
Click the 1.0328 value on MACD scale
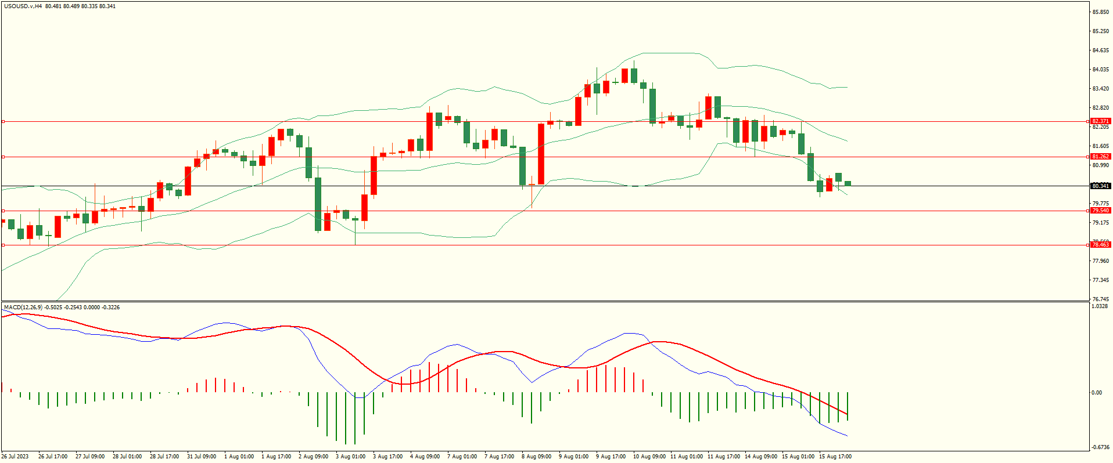[x=1100, y=306]
